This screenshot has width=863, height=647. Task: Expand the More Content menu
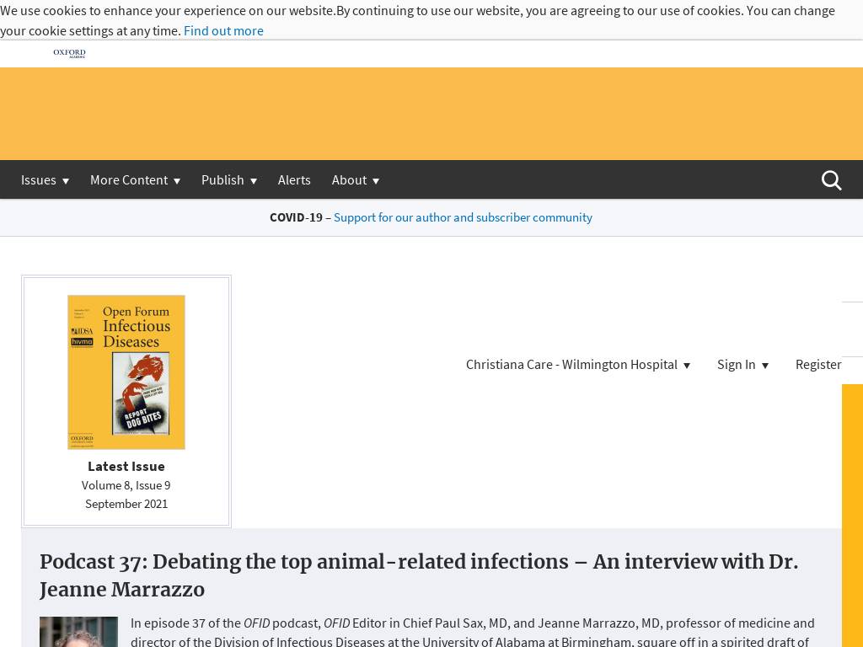click(x=135, y=180)
